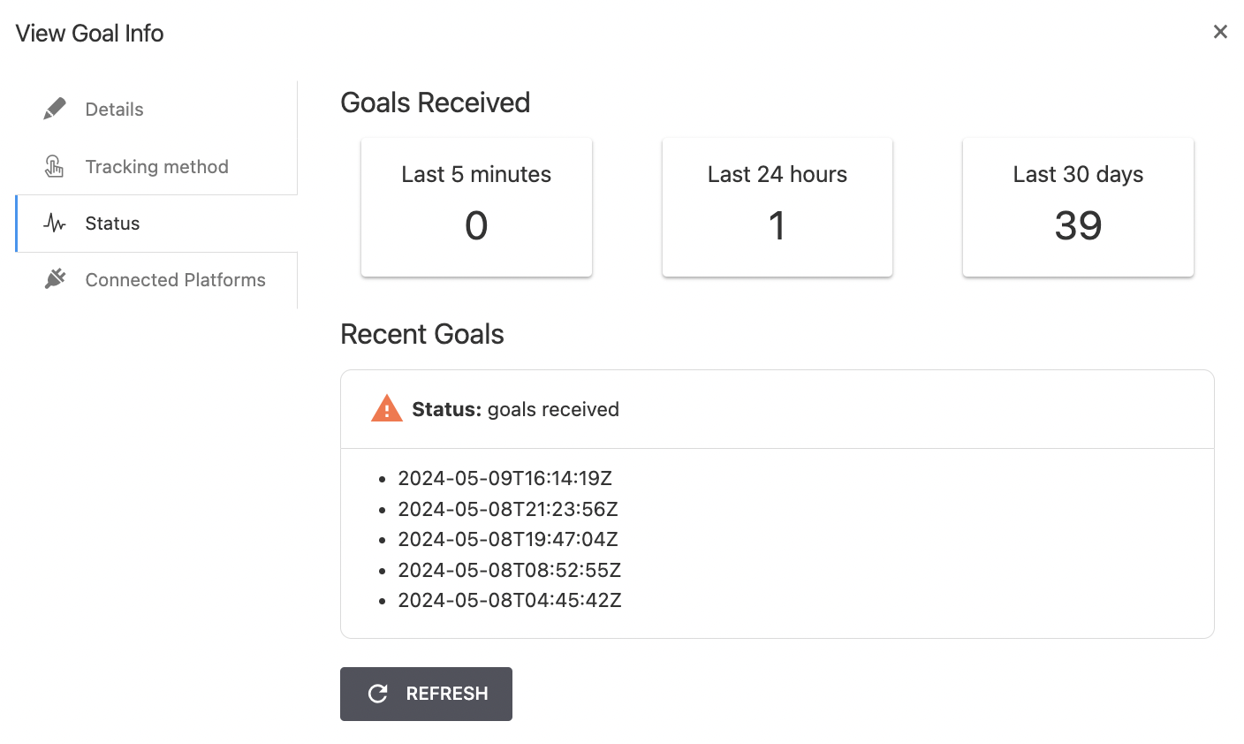This screenshot has width=1244, height=744.
Task: Click the circular refresh arrow icon
Action: (x=378, y=694)
